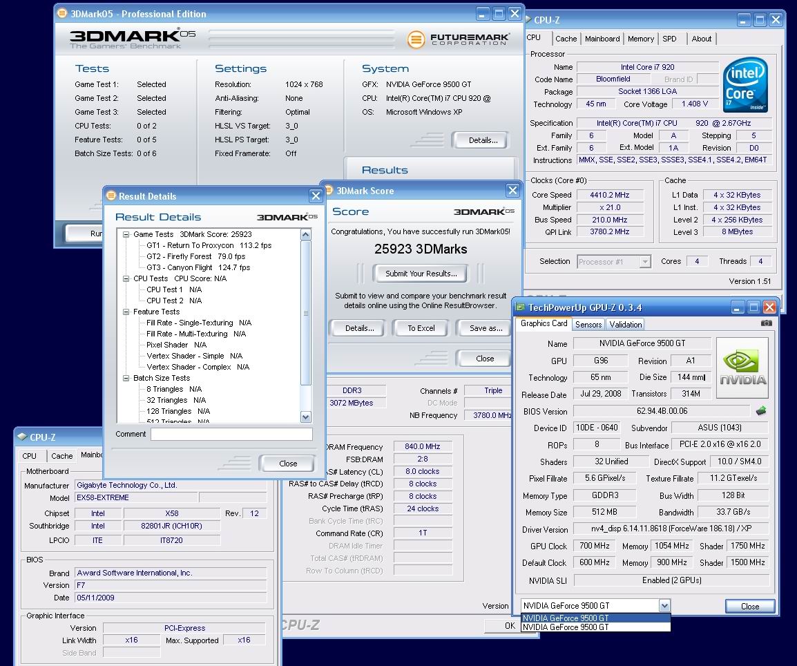Click the DRAM Frequency 840.0 MHz value
The width and height of the screenshot is (797, 666).
423,446
